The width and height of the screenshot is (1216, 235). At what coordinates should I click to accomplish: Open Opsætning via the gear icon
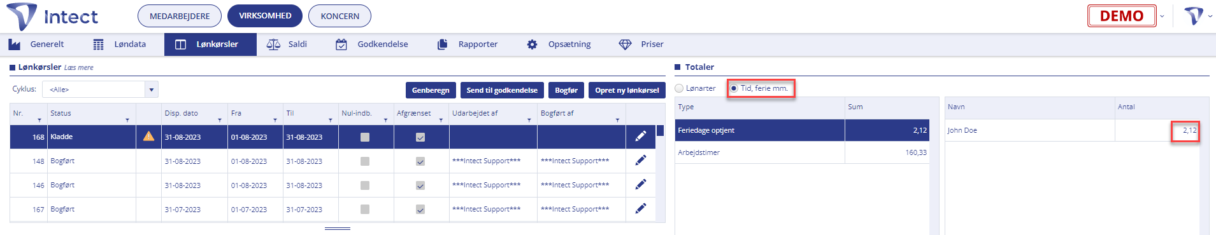tap(532, 44)
